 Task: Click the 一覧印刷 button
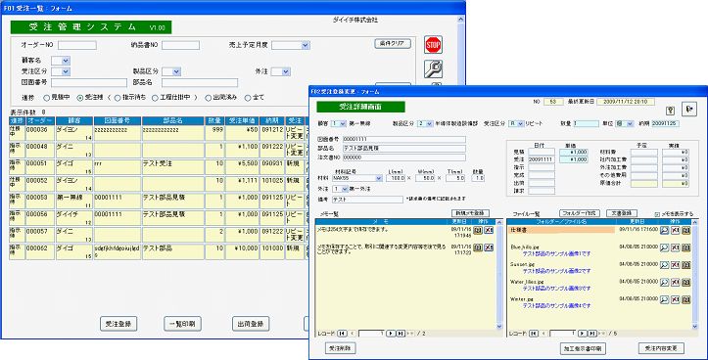pyautogui.click(x=182, y=324)
